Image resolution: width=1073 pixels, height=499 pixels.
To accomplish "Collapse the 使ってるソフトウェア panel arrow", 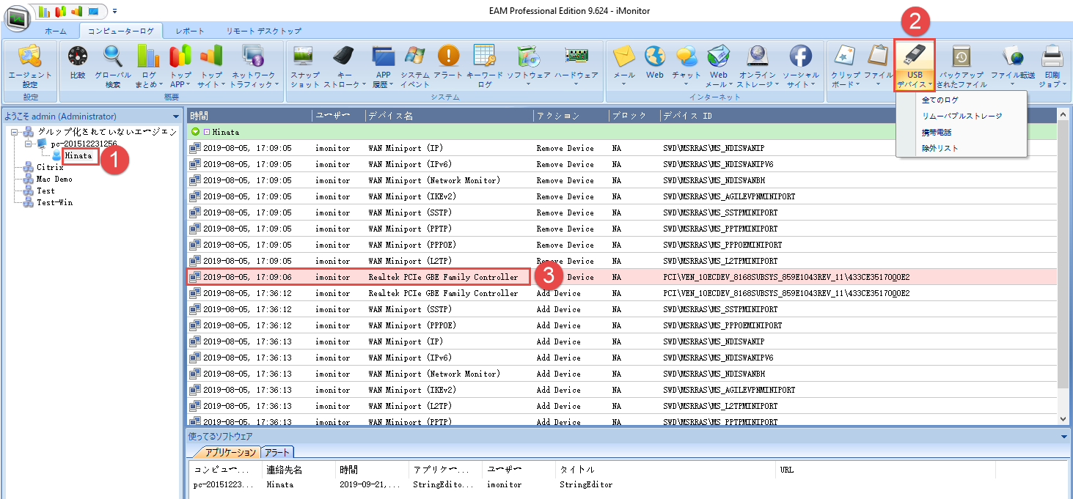I will pos(1064,437).
